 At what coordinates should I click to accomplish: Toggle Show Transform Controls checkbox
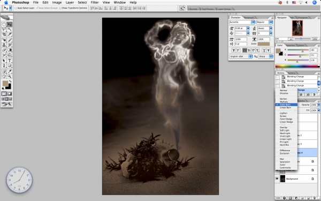[x=60, y=8]
